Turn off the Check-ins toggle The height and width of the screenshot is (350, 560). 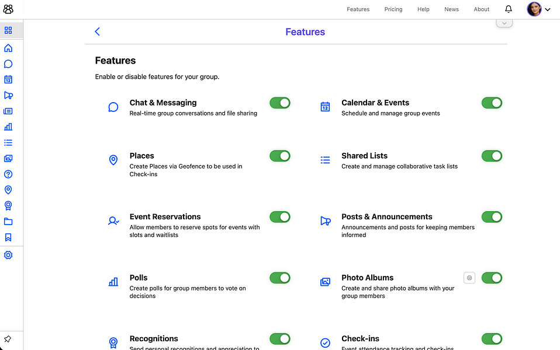click(x=492, y=339)
